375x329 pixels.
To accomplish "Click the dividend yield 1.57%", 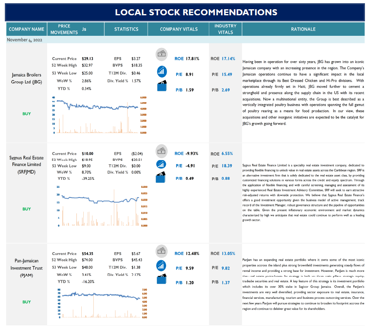I will (136, 81).
